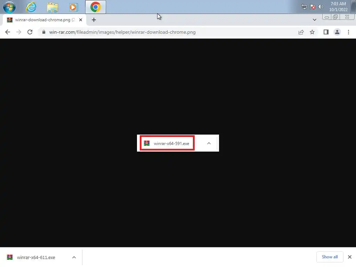Open the network status tray icon
This screenshot has width=356, height=267.
304,7
